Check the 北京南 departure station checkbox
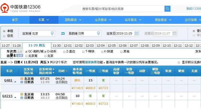 click(26, 56)
